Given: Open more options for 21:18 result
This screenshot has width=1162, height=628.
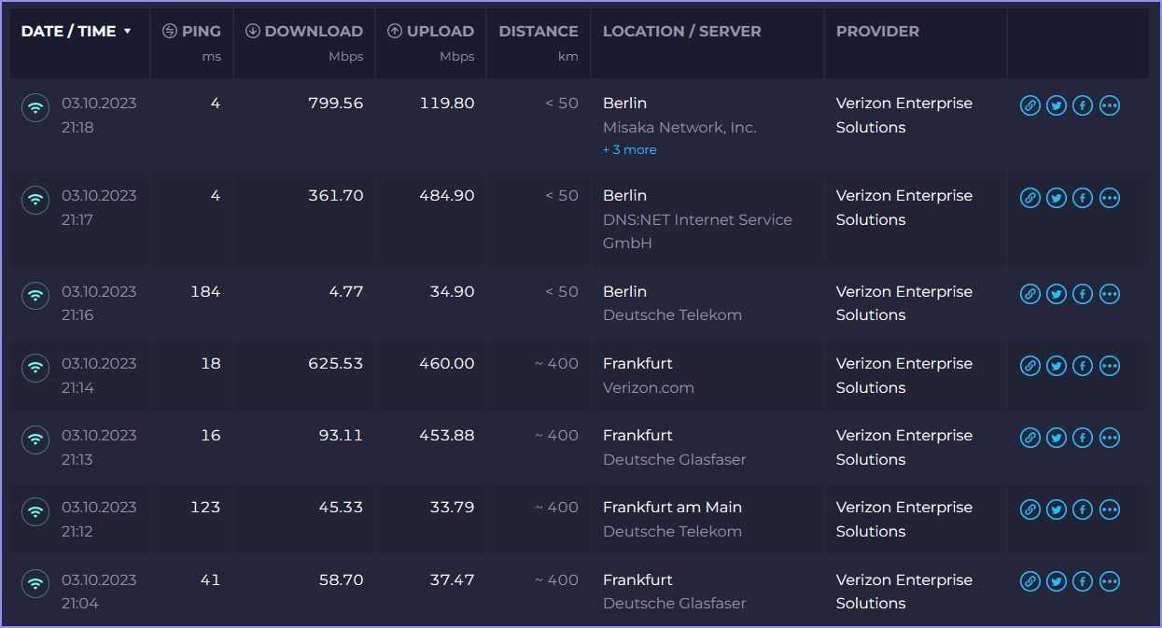Looking at the screenshot, I should [x=1110, y=105].
